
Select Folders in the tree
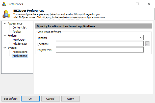(x=12, y=36)
